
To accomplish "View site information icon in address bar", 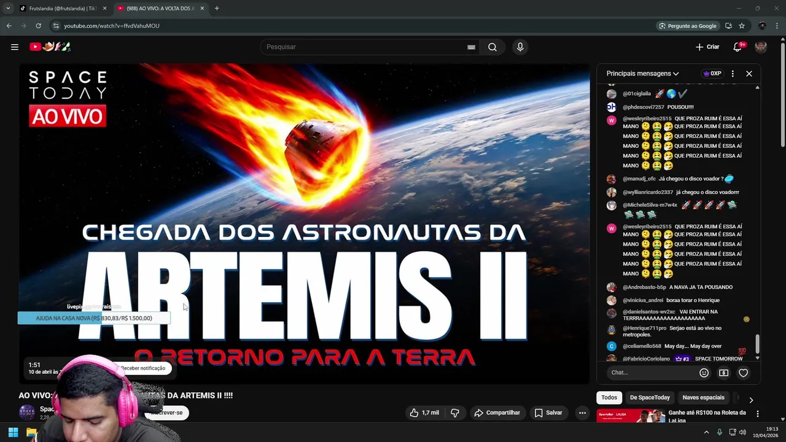I will click(x=56, y=26).
